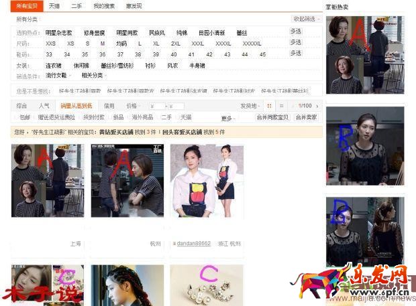
Task: Open braided hair woman product thumbnail
Action: (127, 285)
